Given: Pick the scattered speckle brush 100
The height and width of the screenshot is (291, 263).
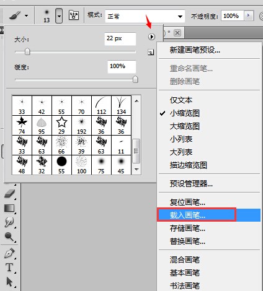Looking at the screenshot, I should click(x=81, y=165).
